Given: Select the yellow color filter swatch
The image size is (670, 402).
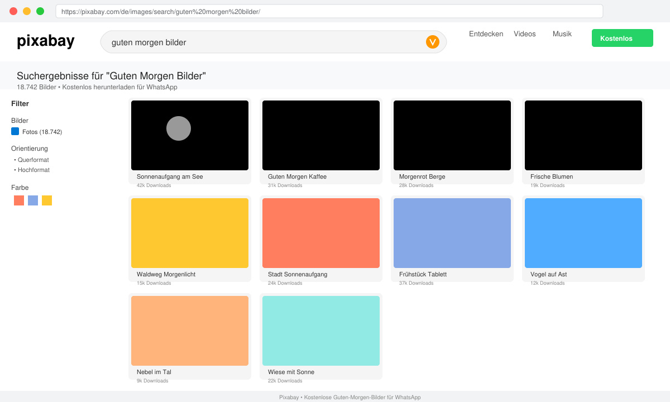Looking at the screenshot, I should (47, 200).
